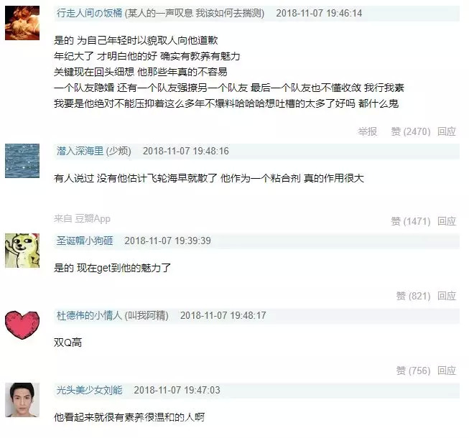Open the ocean avatar of 潜入深海里
Image resolution: width=469 pixels, height=438 pixels.
click(22, 161)
